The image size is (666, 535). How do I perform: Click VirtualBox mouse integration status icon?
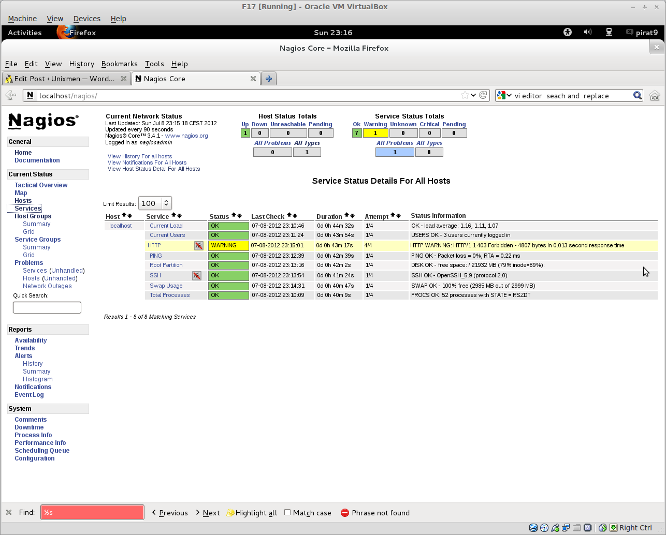[x=602, y=528]
